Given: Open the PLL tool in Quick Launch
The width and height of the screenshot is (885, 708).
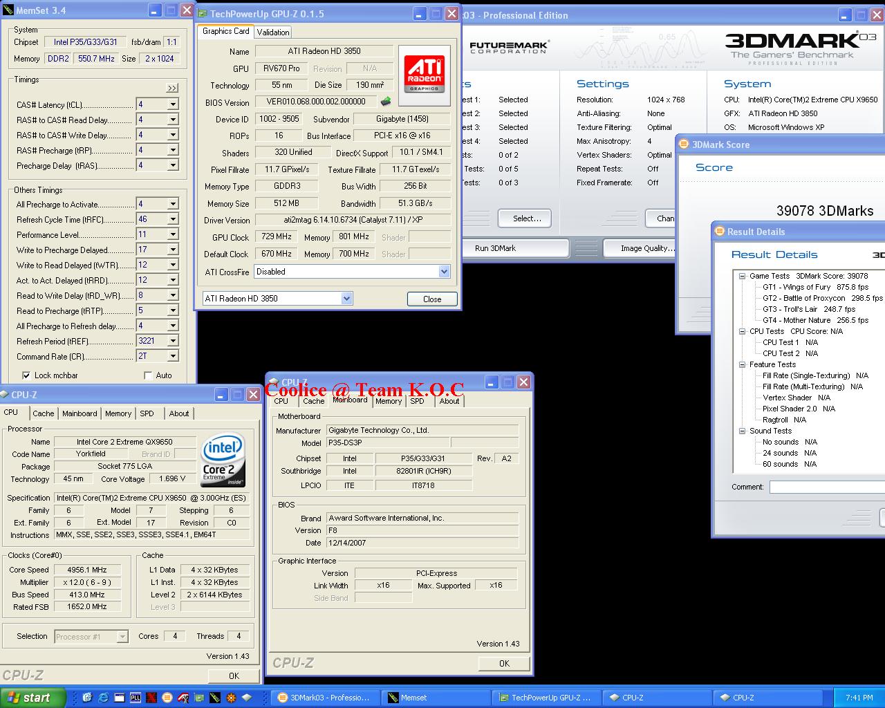Looking at the screenshot, I should click(136, 698).
